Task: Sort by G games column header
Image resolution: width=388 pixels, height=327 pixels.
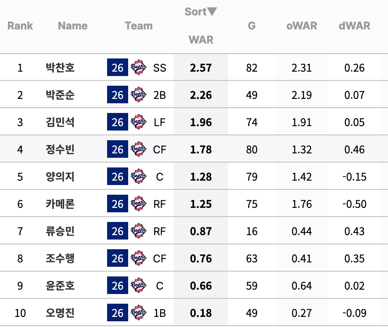Action: pyautogui.click(x=251, y=26)
